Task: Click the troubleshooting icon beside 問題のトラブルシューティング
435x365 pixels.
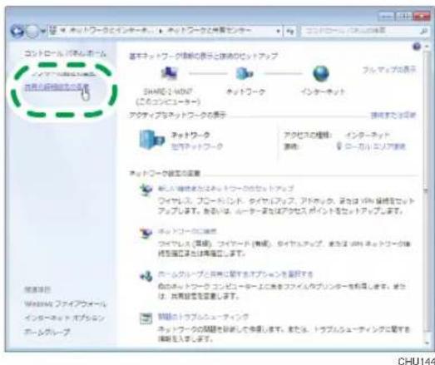Action: coord(146,318)
